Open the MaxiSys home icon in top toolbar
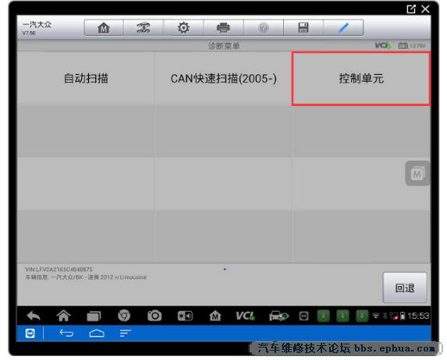Image resolution: width=447 pixels, height=360 pixels. point(104,27)
